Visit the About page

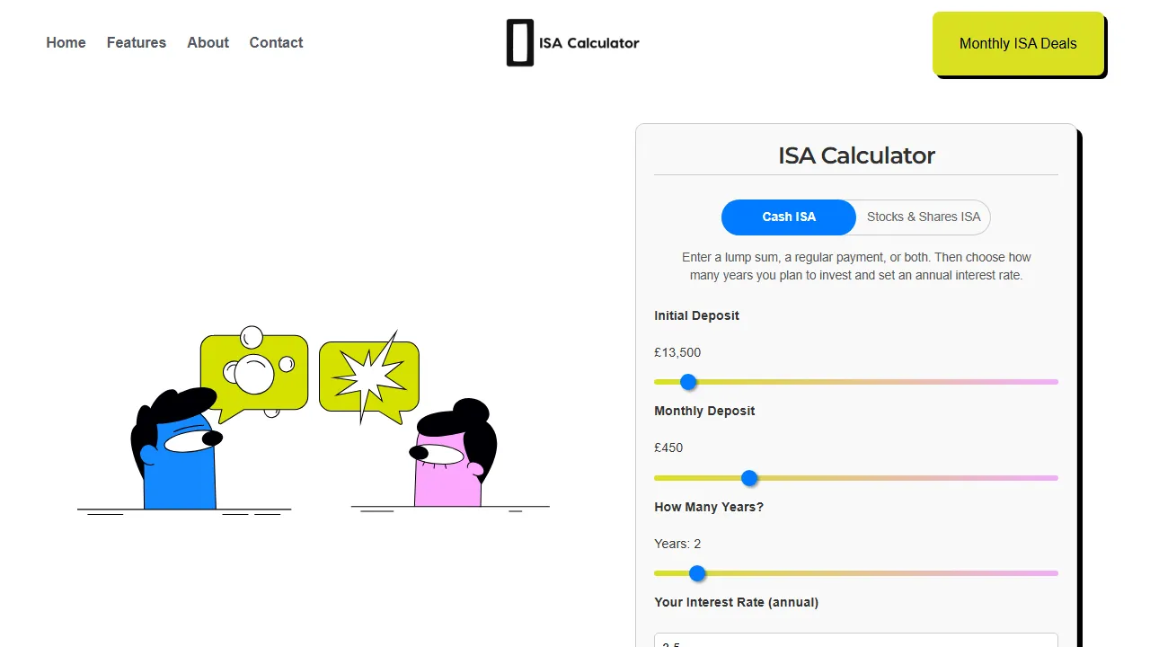tap(208, 42)
